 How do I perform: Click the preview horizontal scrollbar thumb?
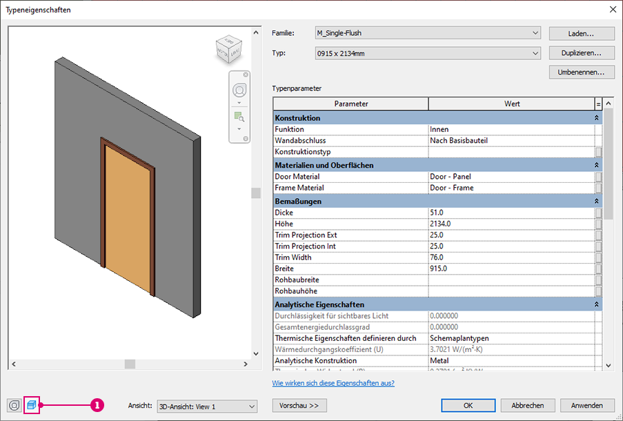(x=130, y=364)
